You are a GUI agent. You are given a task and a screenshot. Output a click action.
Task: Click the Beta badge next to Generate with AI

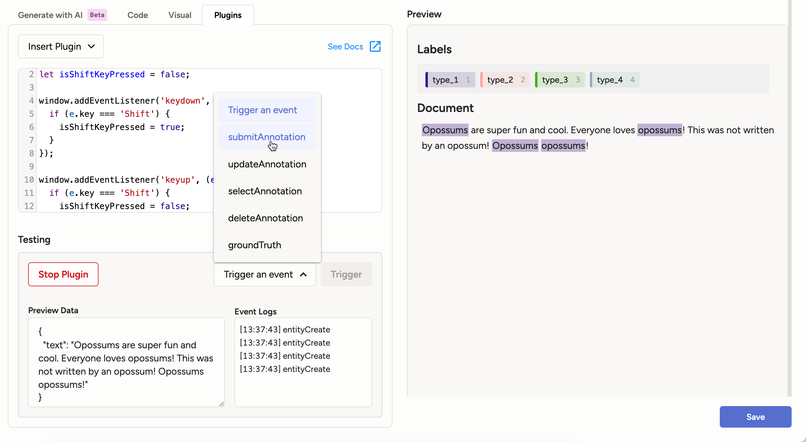click(97, 15)
